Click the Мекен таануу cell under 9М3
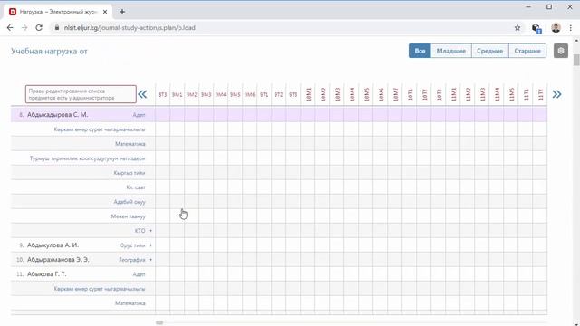The width and height of the screenshot is (580, 326). (206, 216)
